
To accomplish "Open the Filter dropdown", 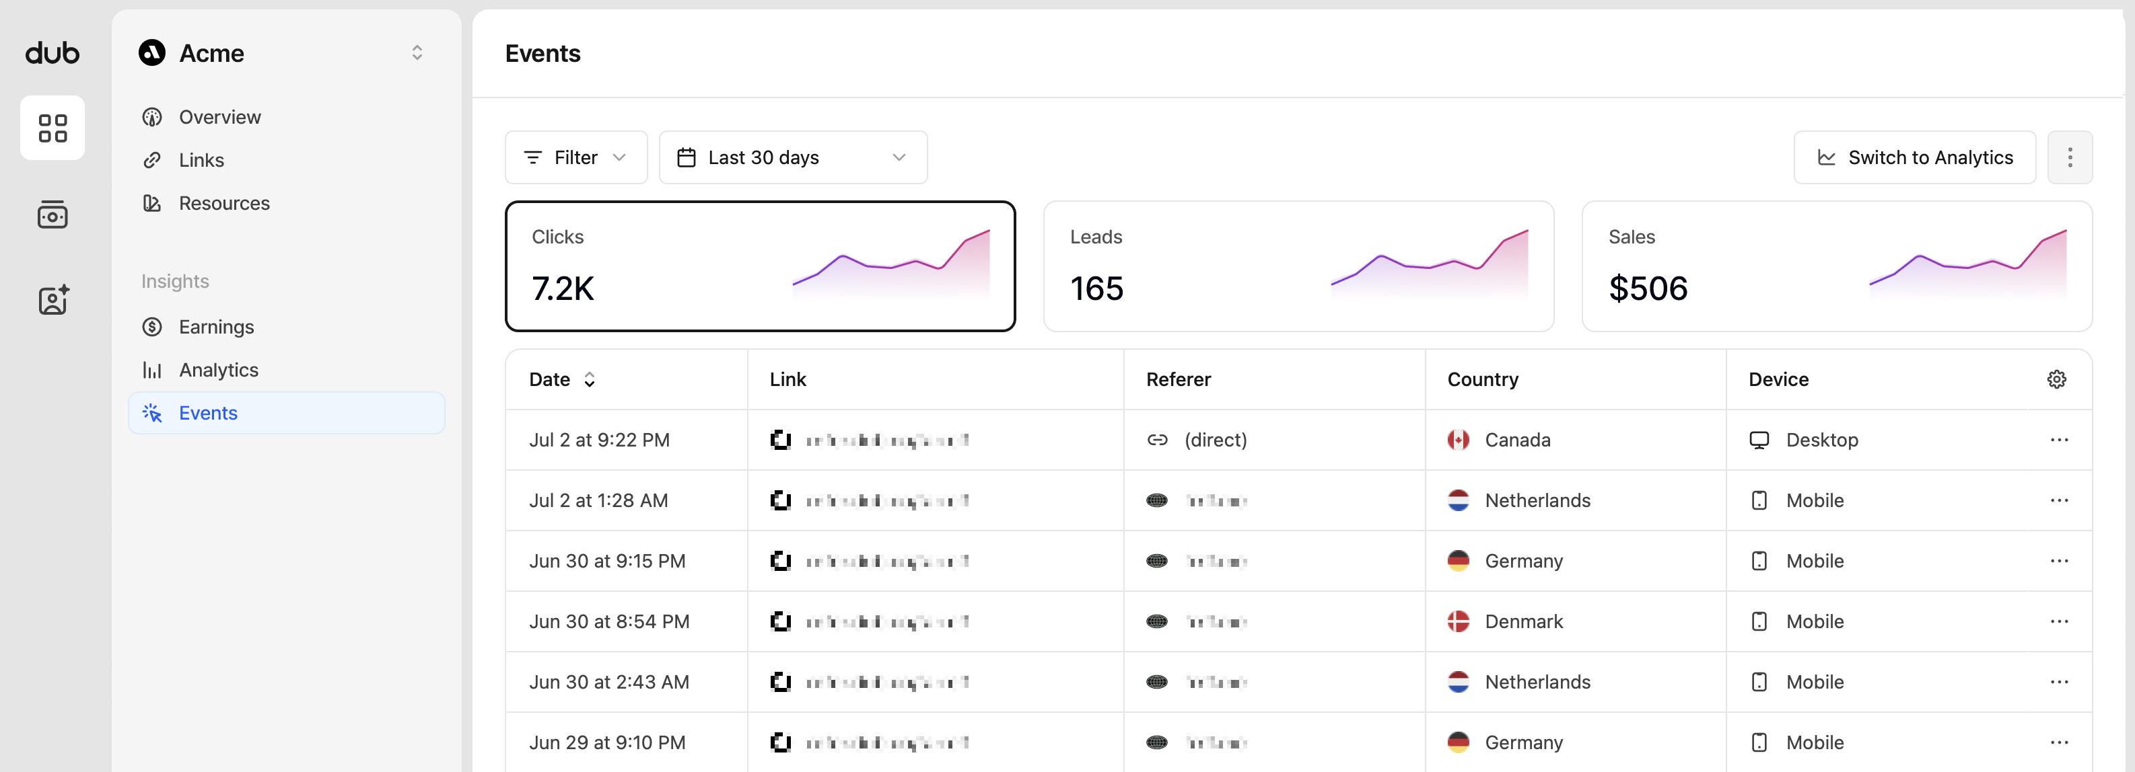I will click(576, 157).
